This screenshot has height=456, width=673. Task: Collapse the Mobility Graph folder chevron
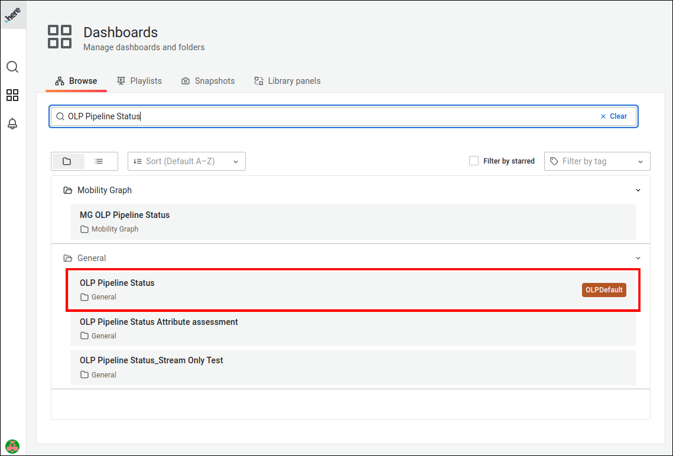[638, 190]
